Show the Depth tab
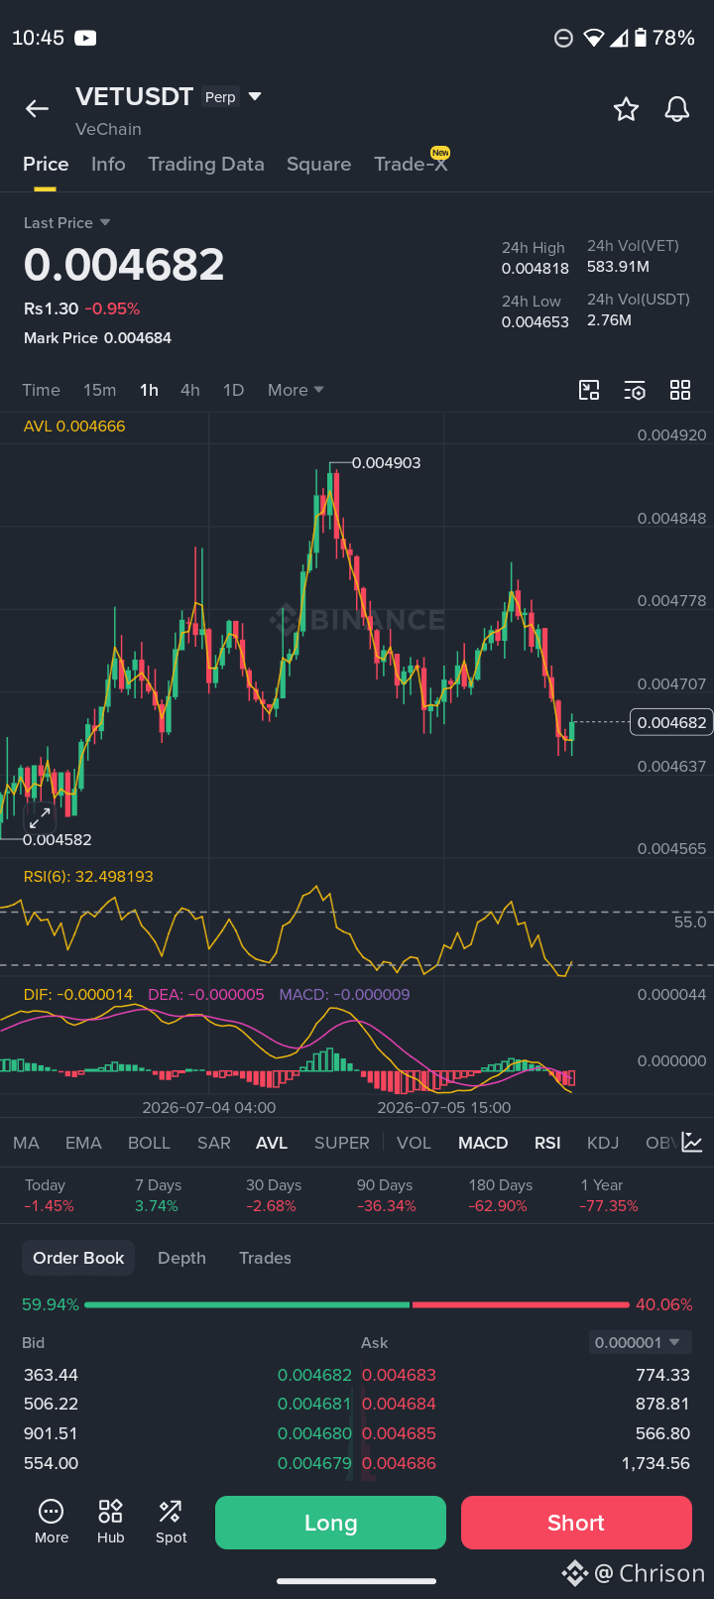Viewport: 714px width, 1599px height. tap(181, 1258)
